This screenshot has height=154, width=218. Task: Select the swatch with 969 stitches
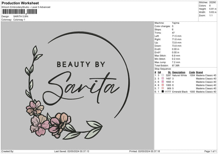[163, 88]
